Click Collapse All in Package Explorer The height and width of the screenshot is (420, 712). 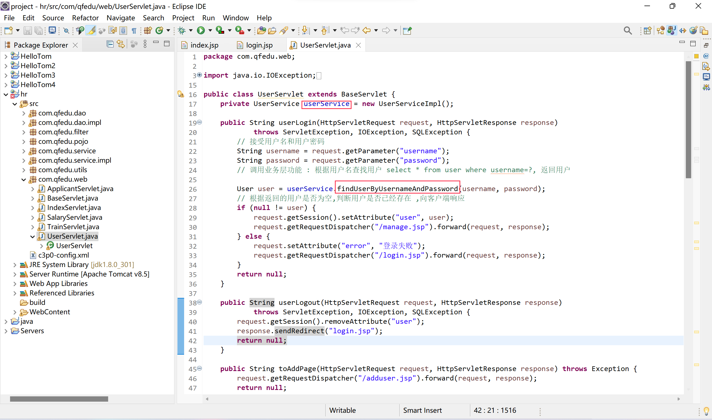pos(110,44)
